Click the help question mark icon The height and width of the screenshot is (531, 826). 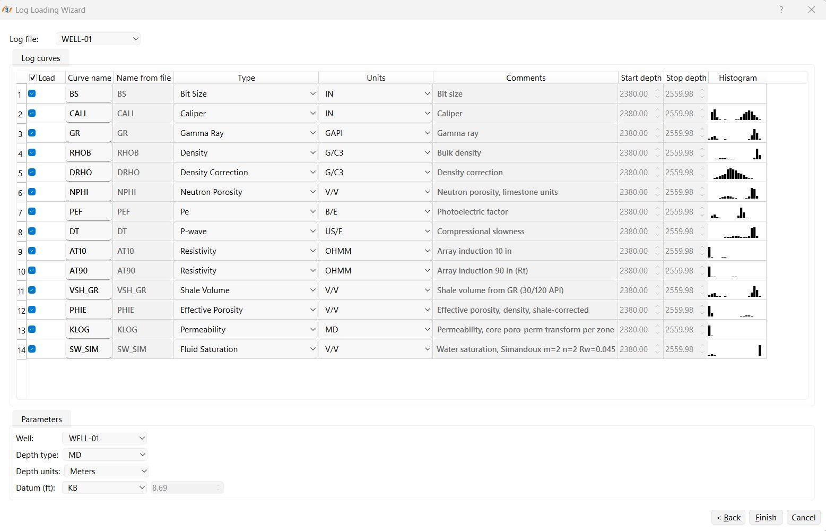coord(781,10)
